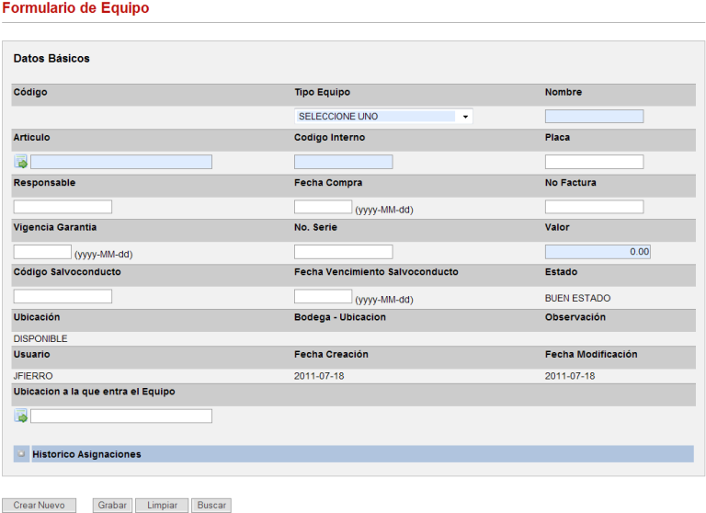This screenshot has height=513, width=706.
Task: Click the Valor amount field
Action: coord(598,252)
